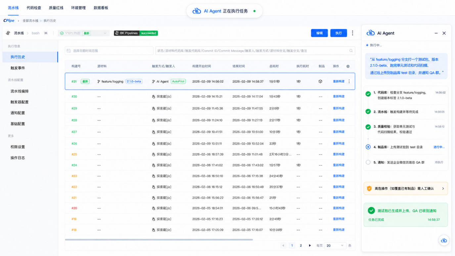
Task: Click the orange shield warning icon
Action: [x=369, y=189]
